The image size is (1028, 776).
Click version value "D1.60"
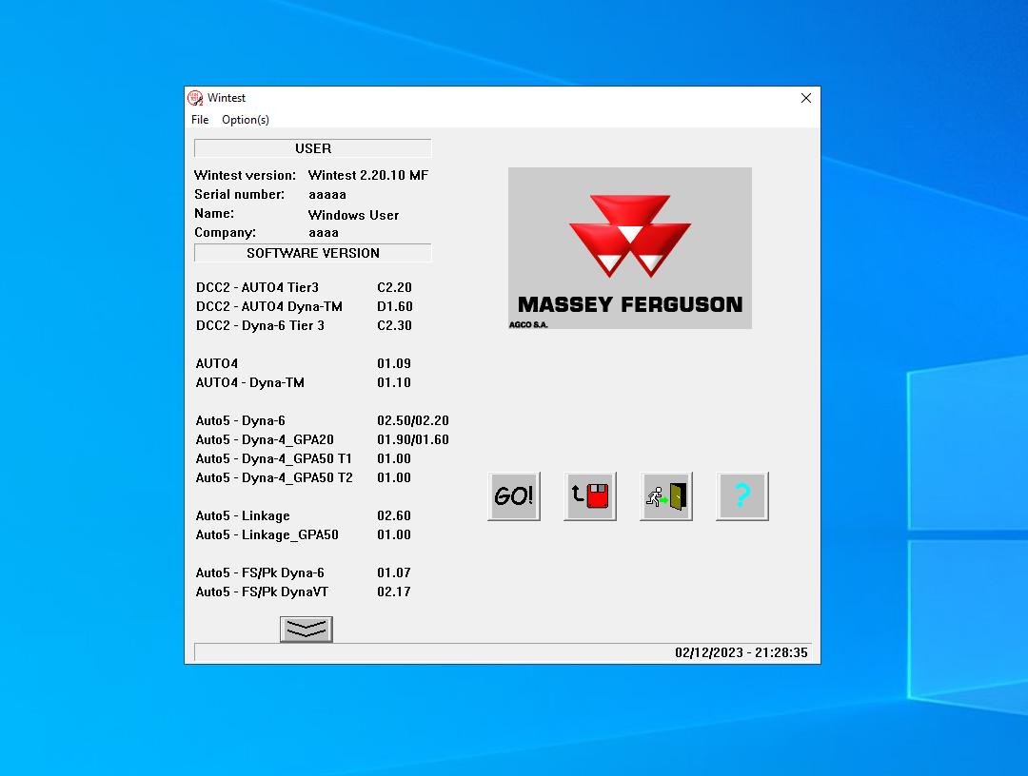(x=395, y=306)
